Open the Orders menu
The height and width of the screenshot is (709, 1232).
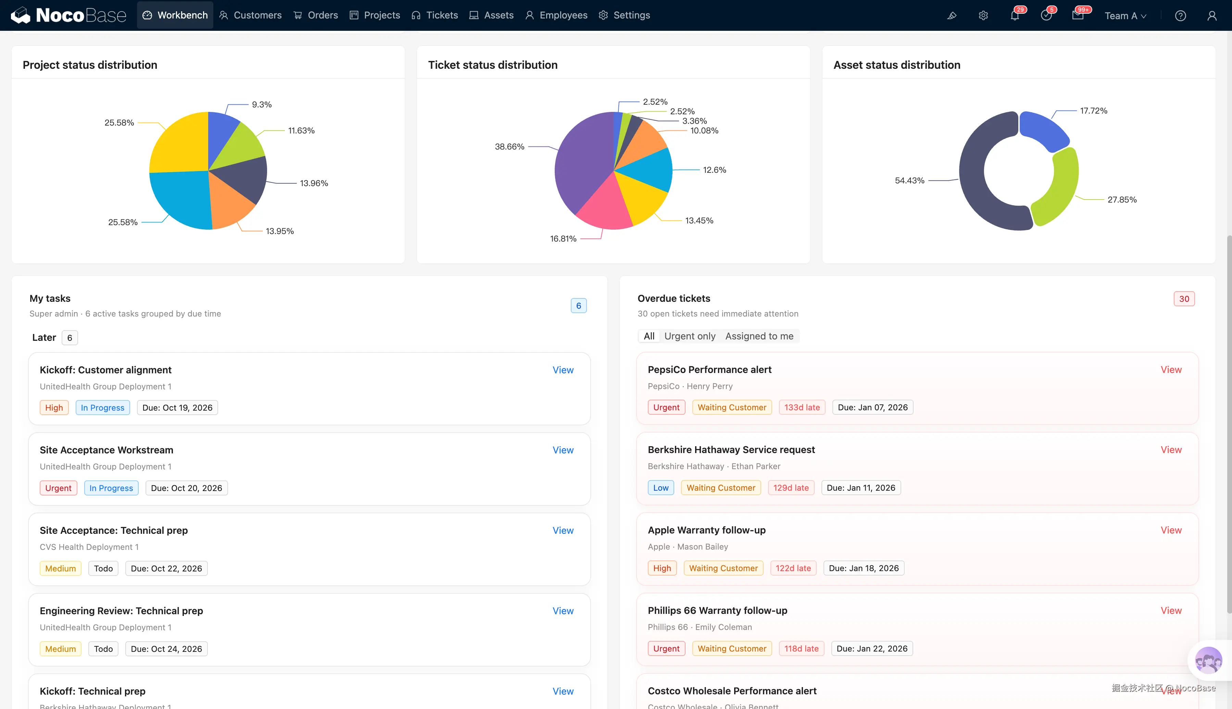click(x=316, y=15)
